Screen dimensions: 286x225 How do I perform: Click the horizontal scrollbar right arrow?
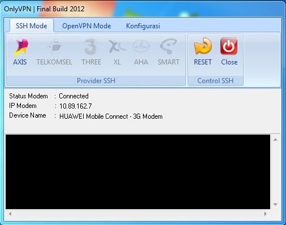(x=266, y=214)
